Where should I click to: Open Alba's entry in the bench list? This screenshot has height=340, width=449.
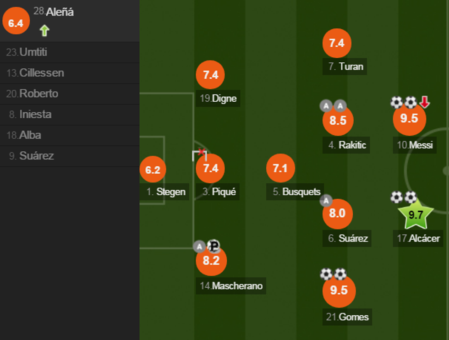coord(30,135)
